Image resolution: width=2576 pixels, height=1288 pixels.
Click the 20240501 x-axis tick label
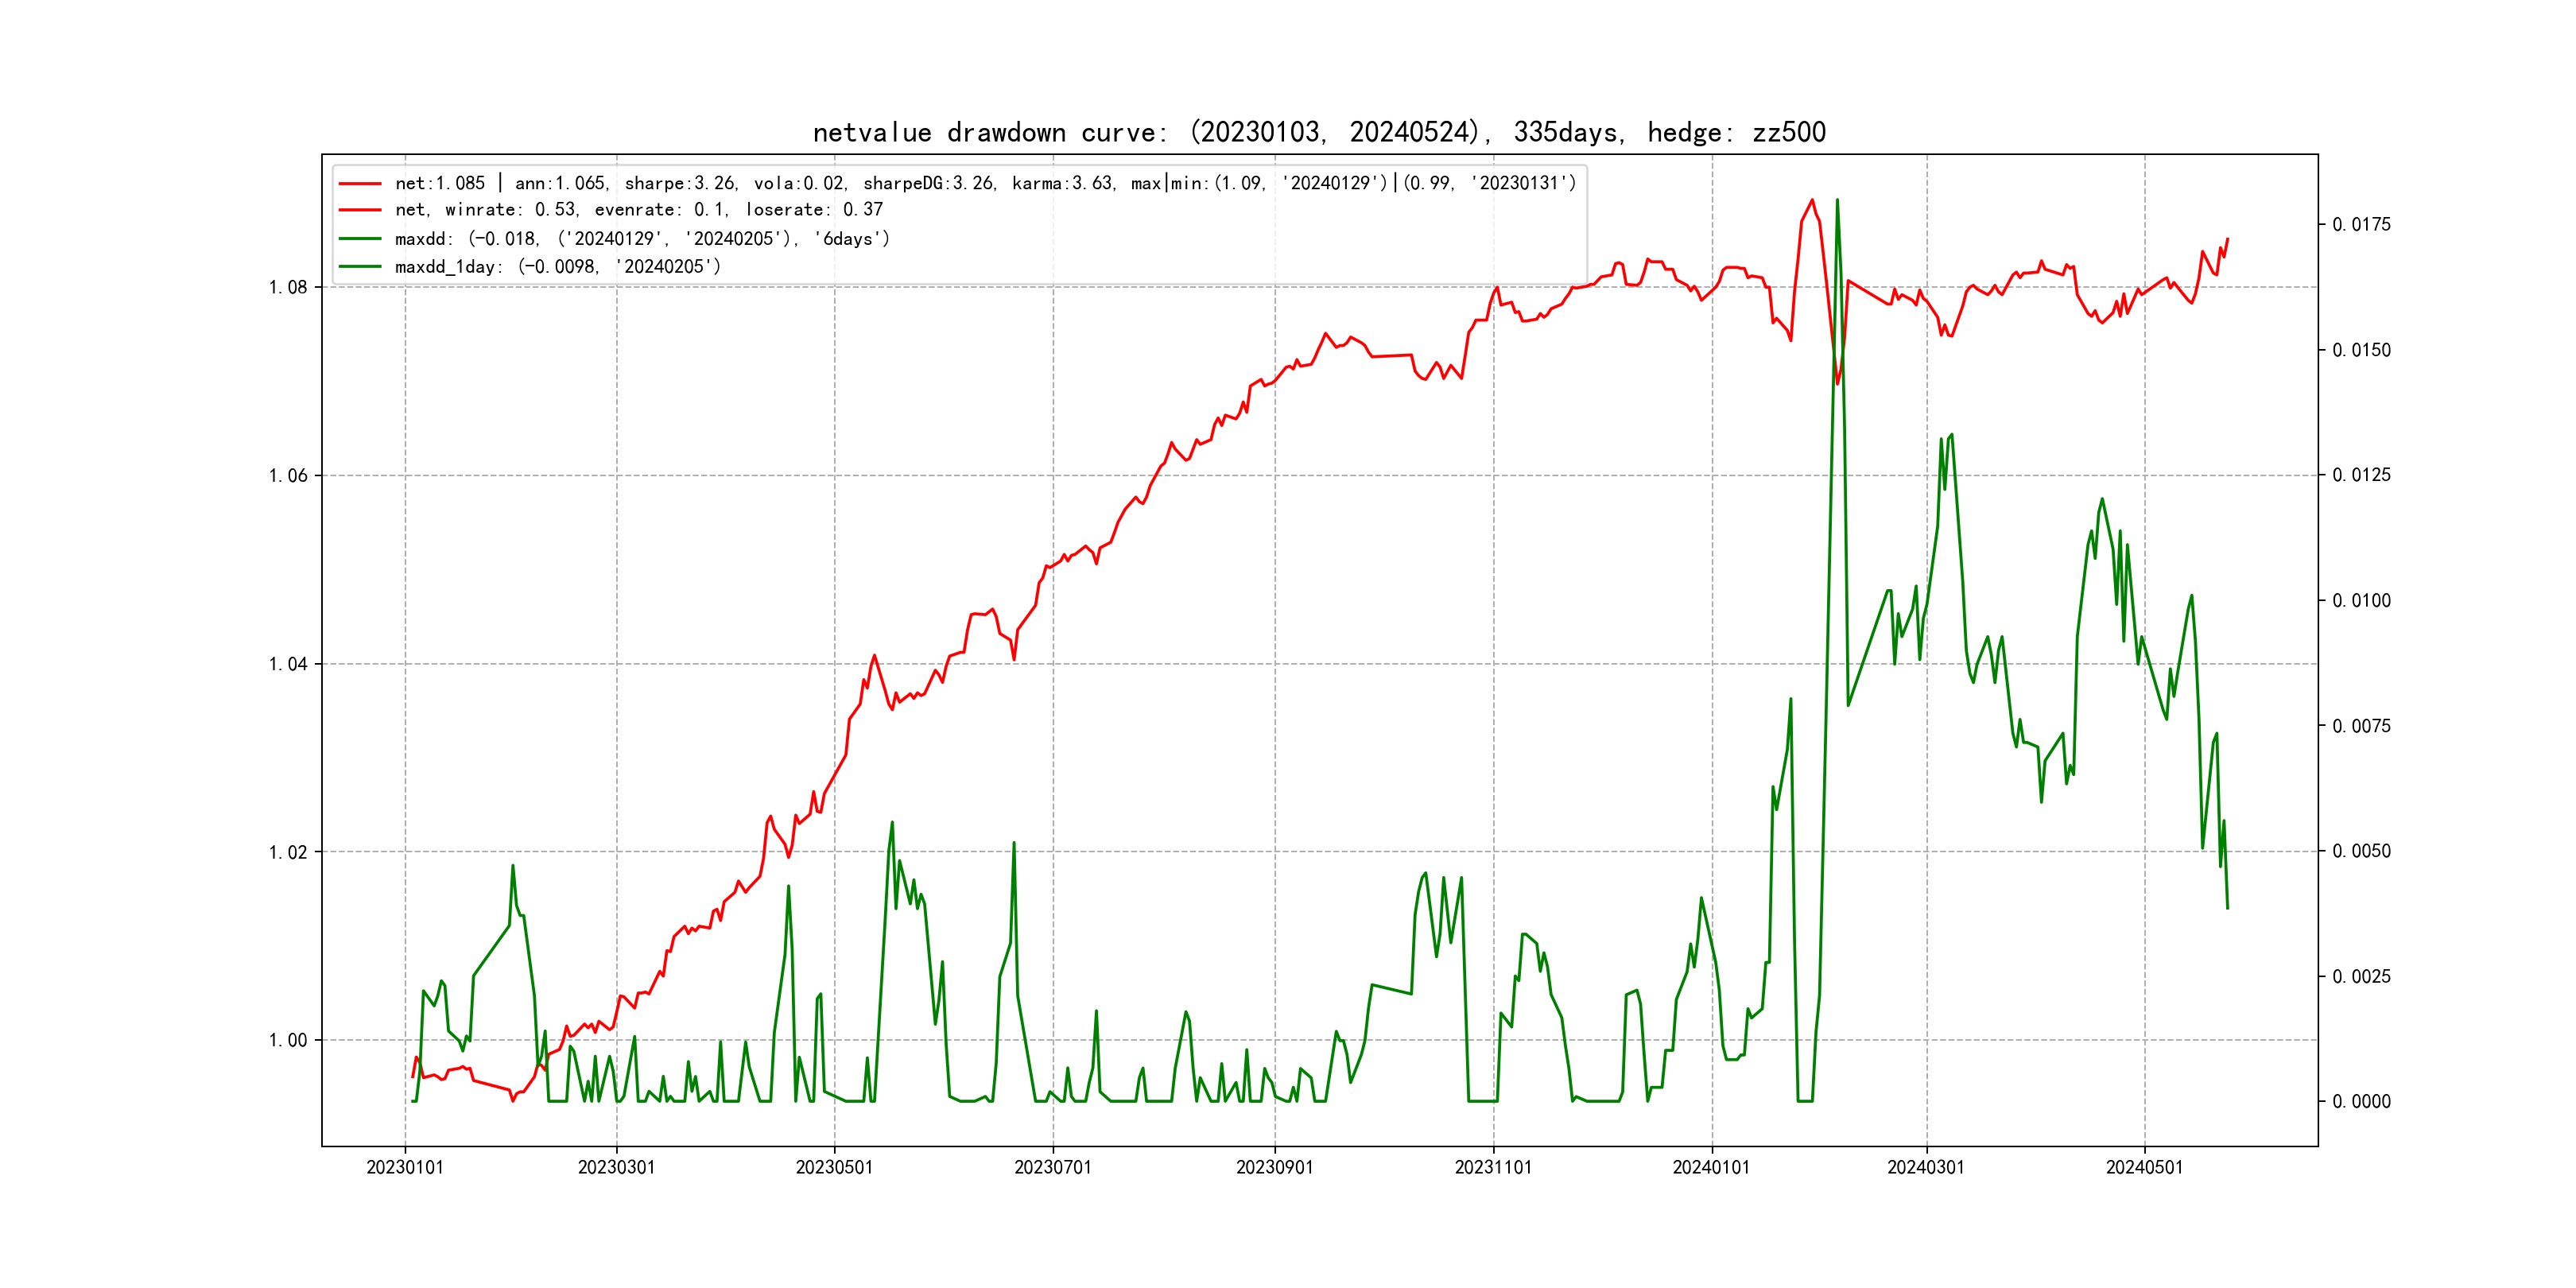click(x=2144, y=1168)
